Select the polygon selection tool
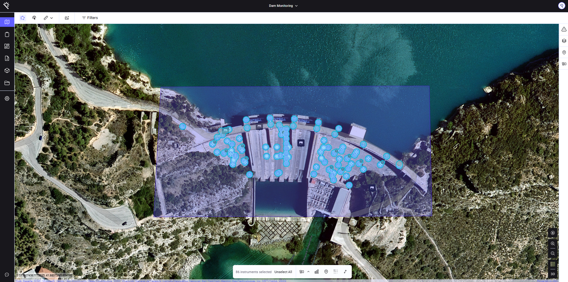Image resolution: width=568 pixels, height=282 pixels. click(23, 18)
